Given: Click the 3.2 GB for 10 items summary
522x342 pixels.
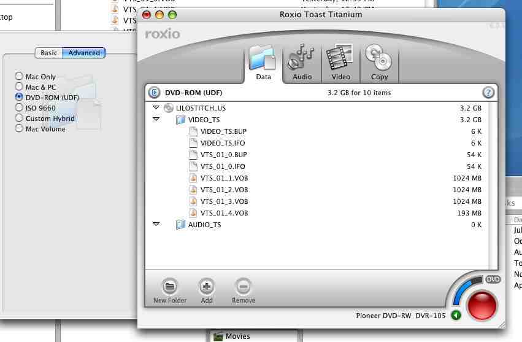Looking at the screenshot, I should click(359, 93).
